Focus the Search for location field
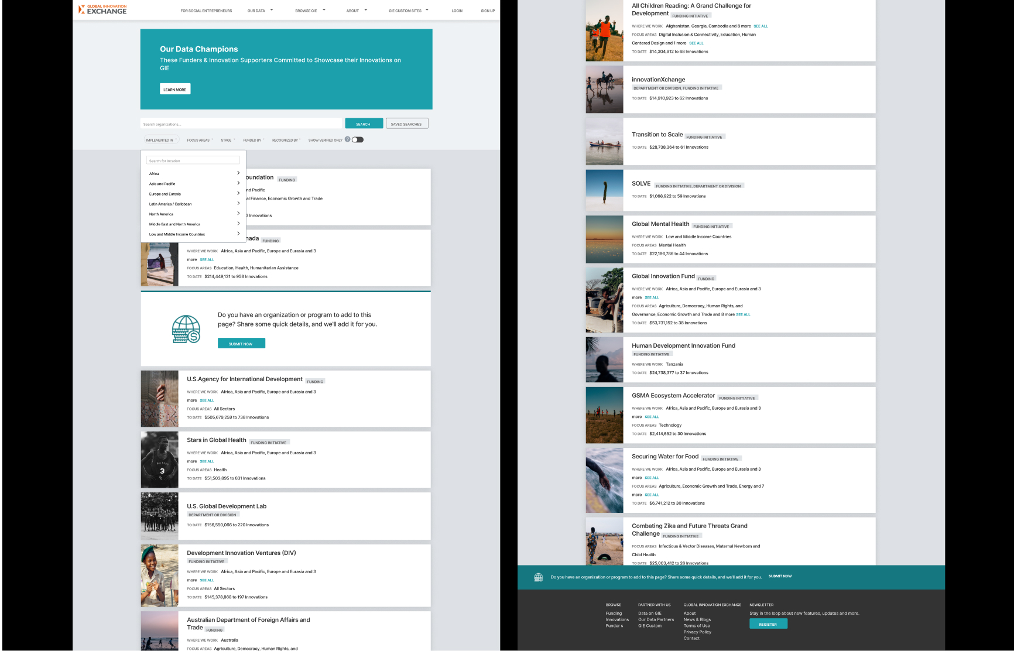1014x651 pixels. click(x=193, y=160)
